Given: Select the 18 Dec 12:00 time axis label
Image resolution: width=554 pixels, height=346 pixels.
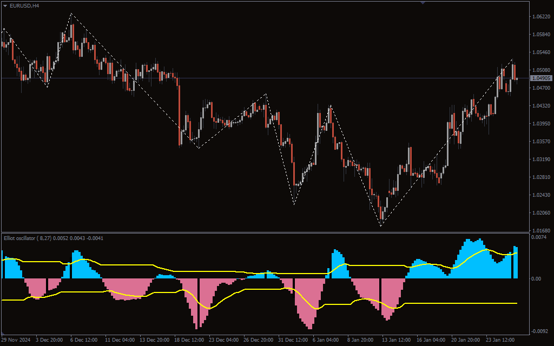Looking at the screenshot, I should coord(189,340).
